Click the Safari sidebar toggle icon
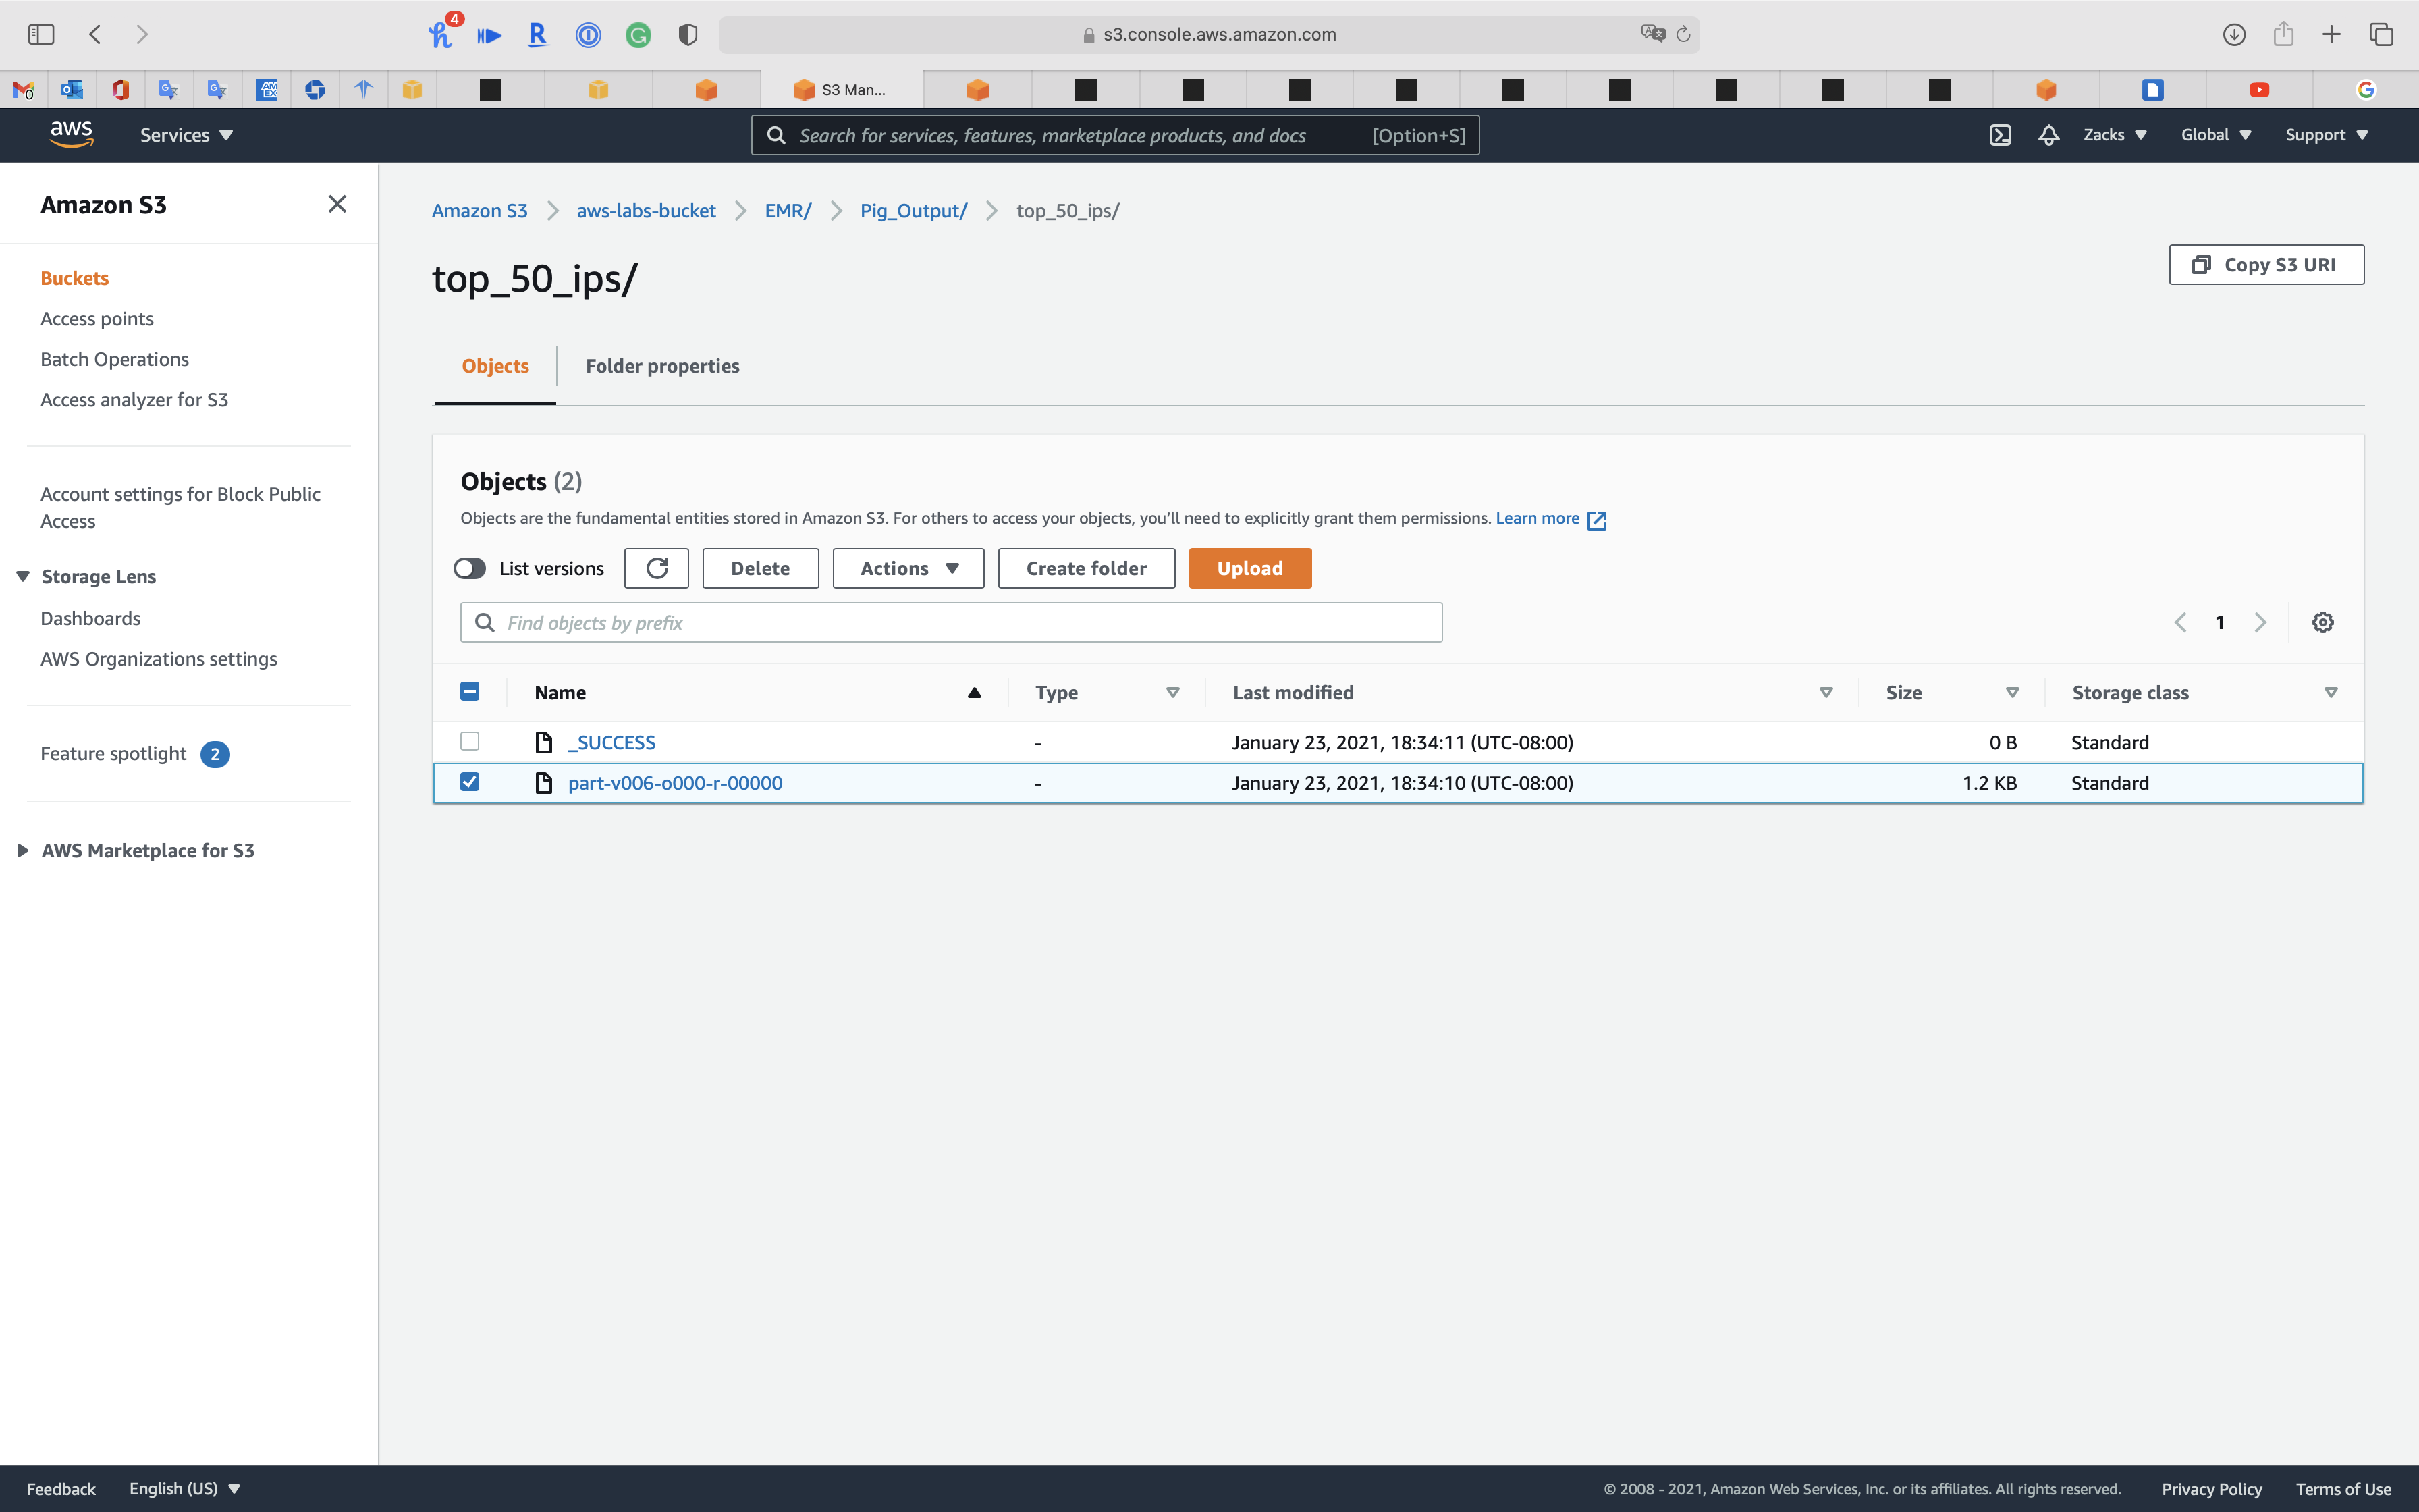 pos(41,34)
